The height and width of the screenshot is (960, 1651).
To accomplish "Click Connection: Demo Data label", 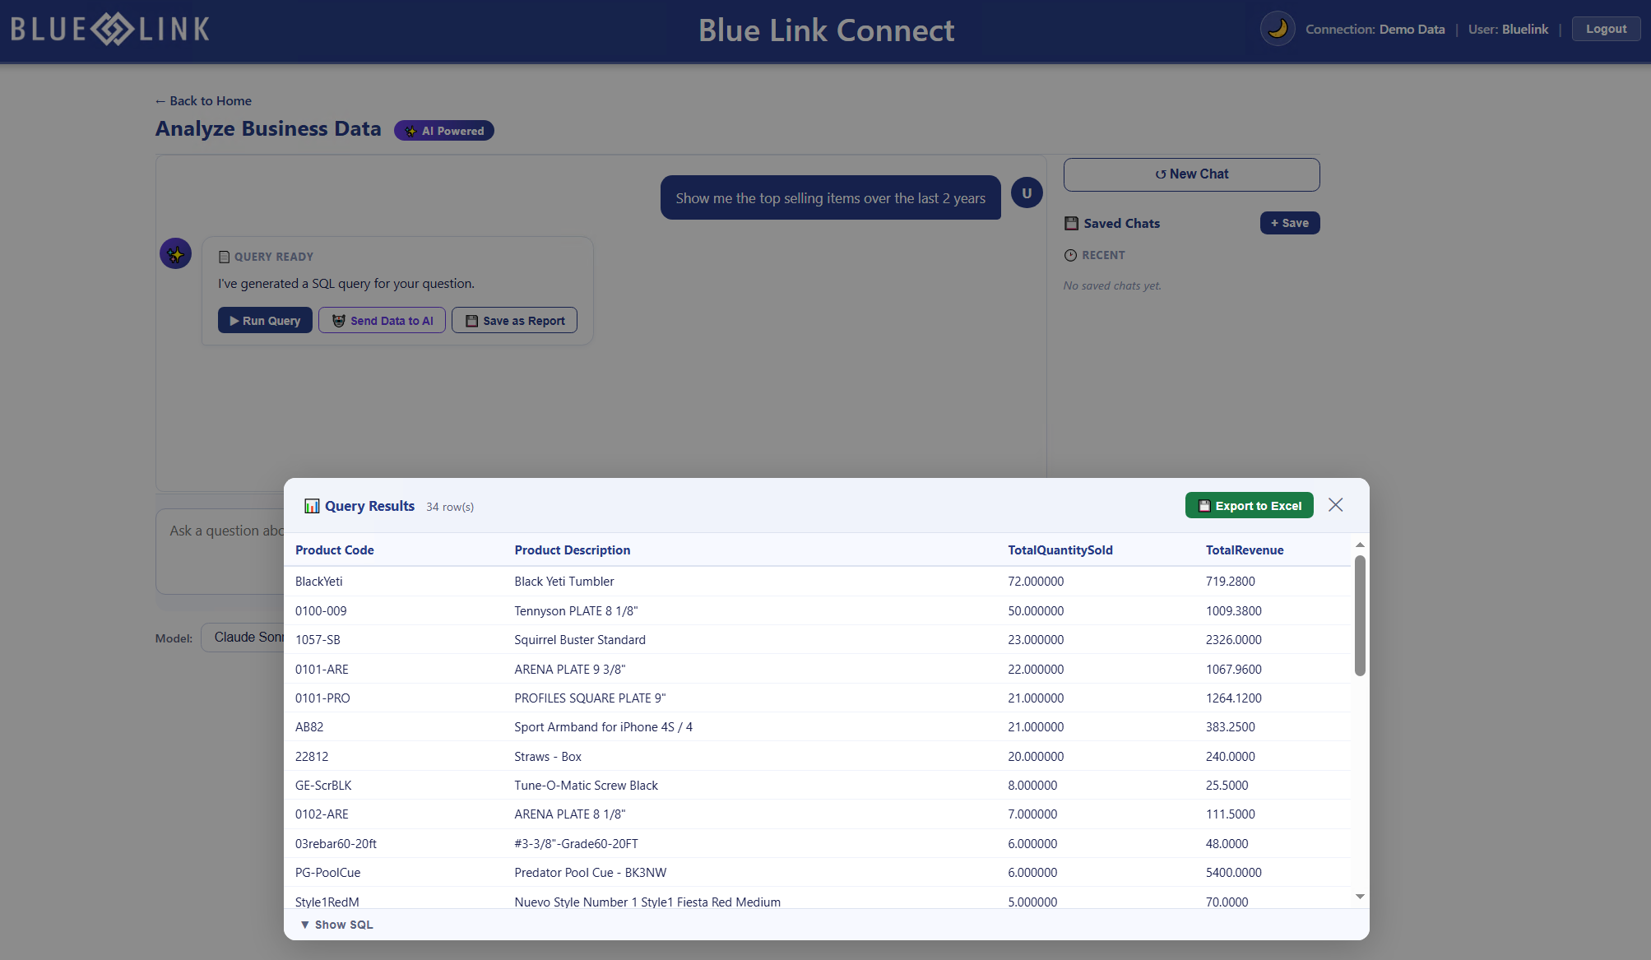I will pyautogui.click(x=1375, y=29).
